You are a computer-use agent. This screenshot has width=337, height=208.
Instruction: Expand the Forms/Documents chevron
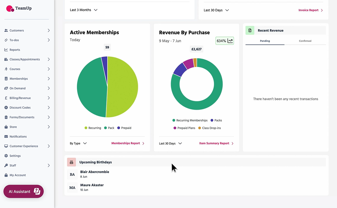(49, 117)
